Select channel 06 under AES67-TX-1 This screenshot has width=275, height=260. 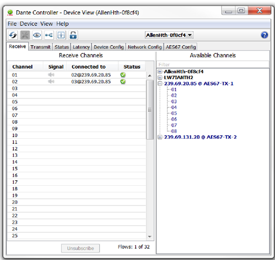coord(174,119)
